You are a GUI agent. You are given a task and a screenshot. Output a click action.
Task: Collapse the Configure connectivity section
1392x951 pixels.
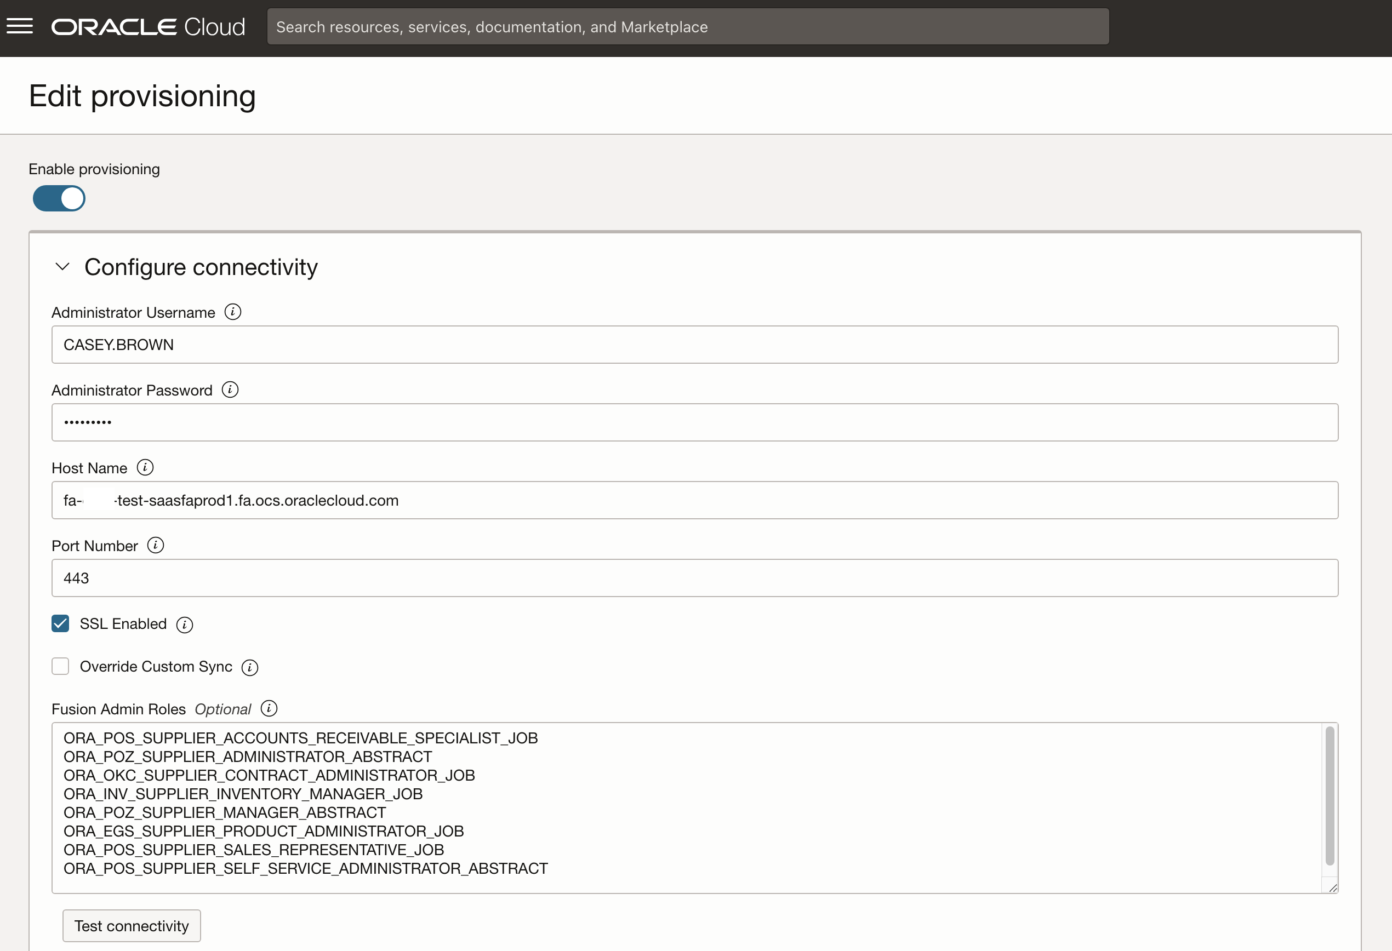[x=62, y=266]
